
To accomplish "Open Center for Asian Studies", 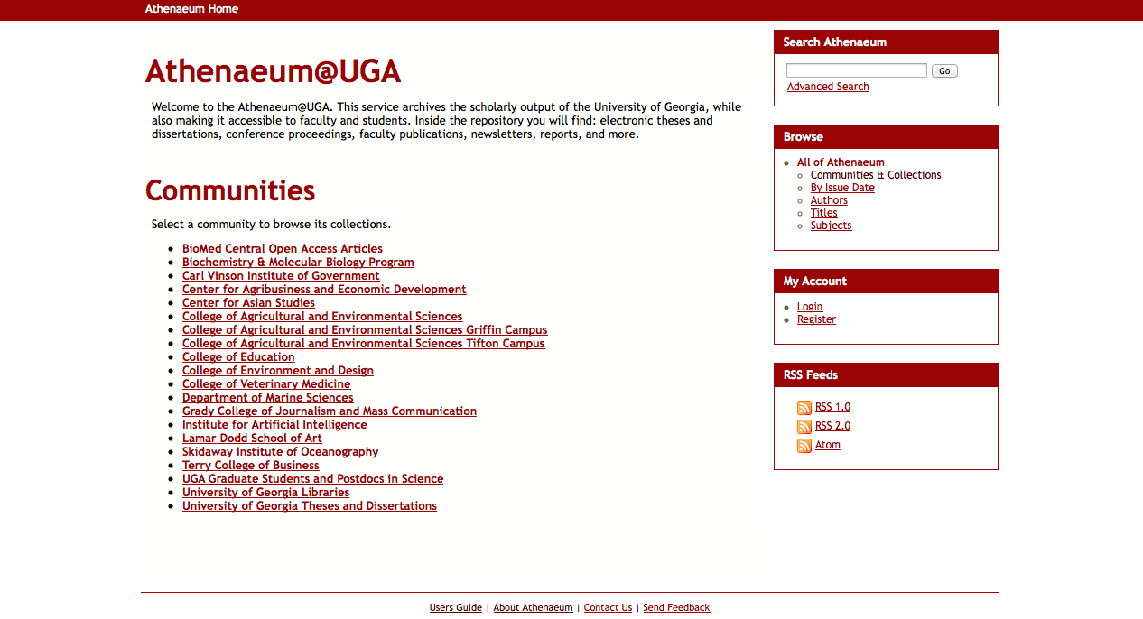I will (248, 303).
